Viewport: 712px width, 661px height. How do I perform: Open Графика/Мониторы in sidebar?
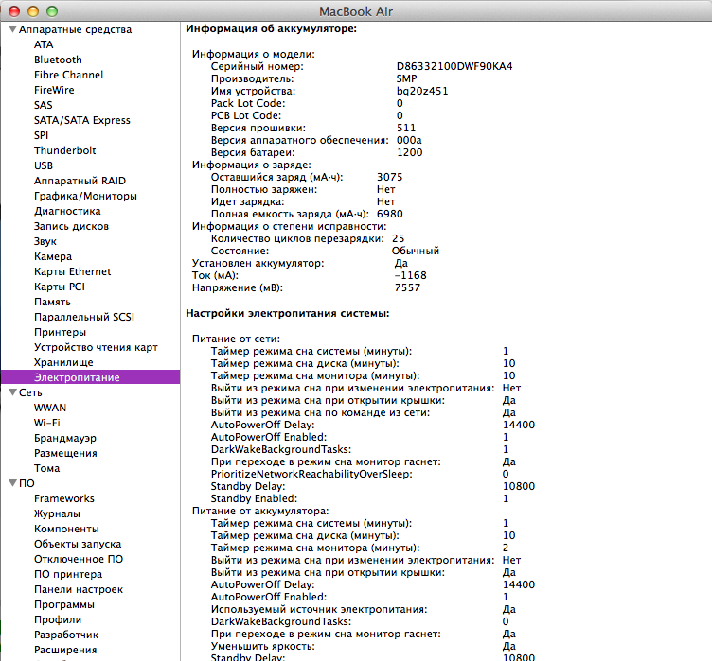(85, 196)
